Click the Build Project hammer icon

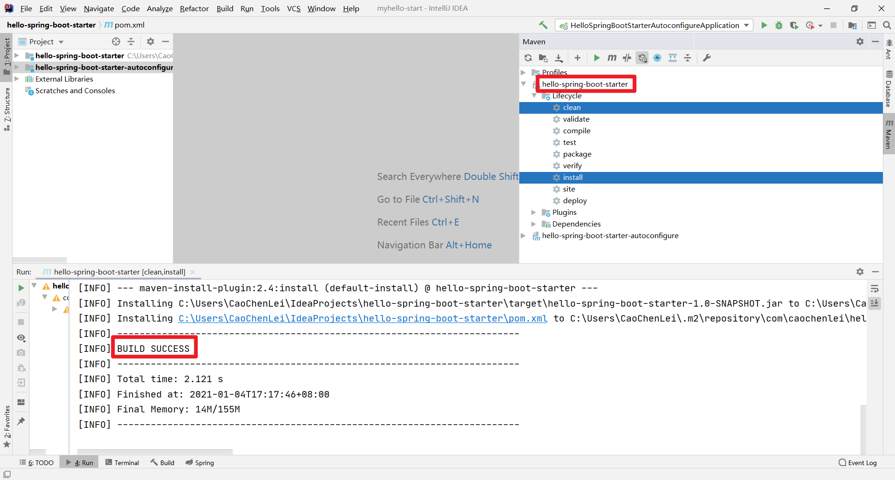click(x=543, y=25)
